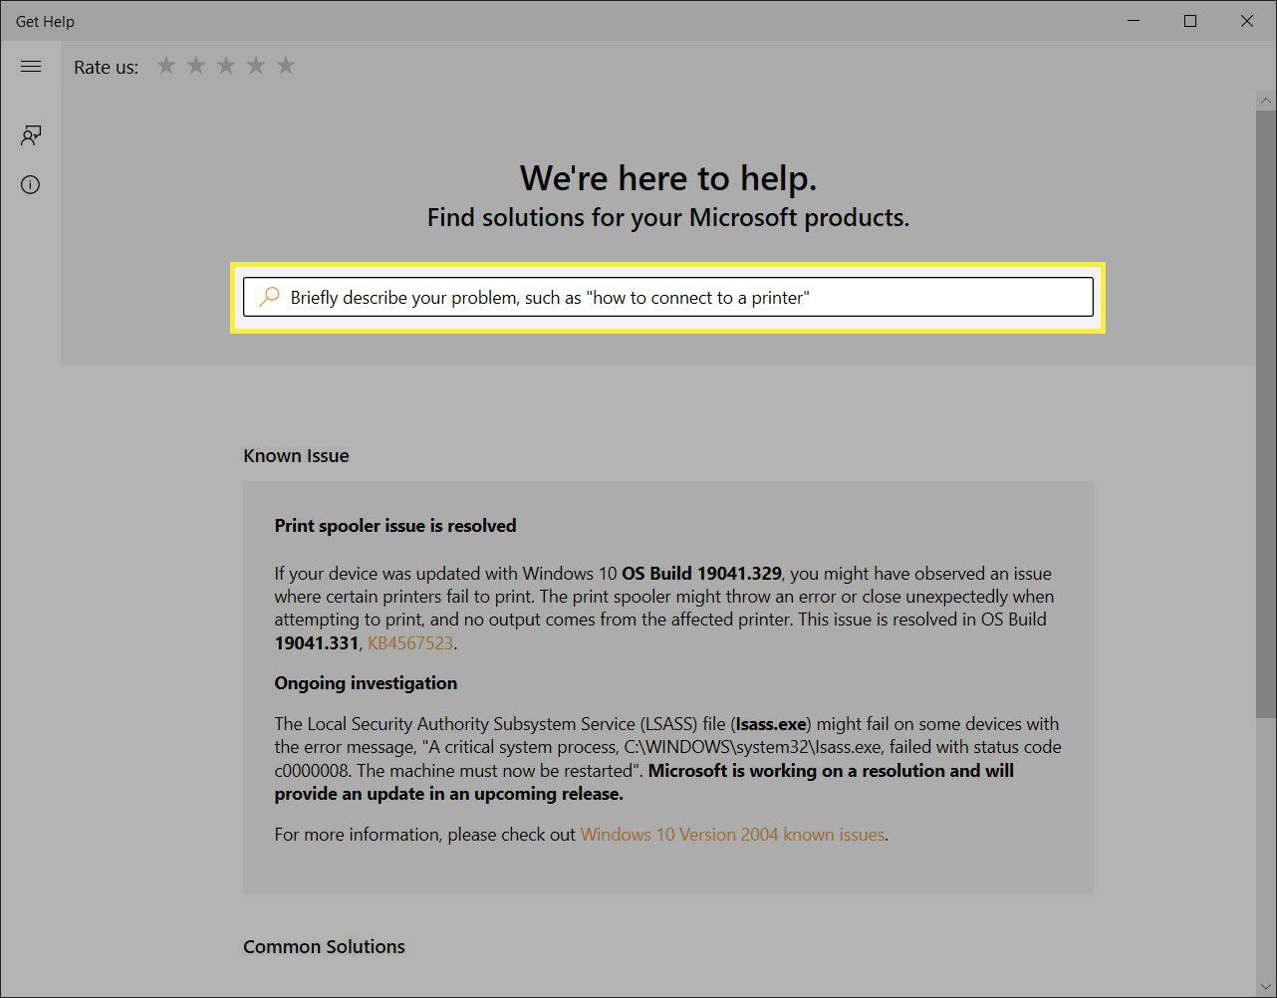
Task: Maximize the Get Help window
Action: click(1190, 21)
